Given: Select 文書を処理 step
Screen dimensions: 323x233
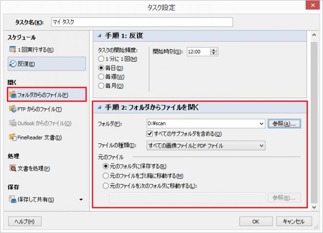Looking at the screenshot, I should click(x=29, y=168).
